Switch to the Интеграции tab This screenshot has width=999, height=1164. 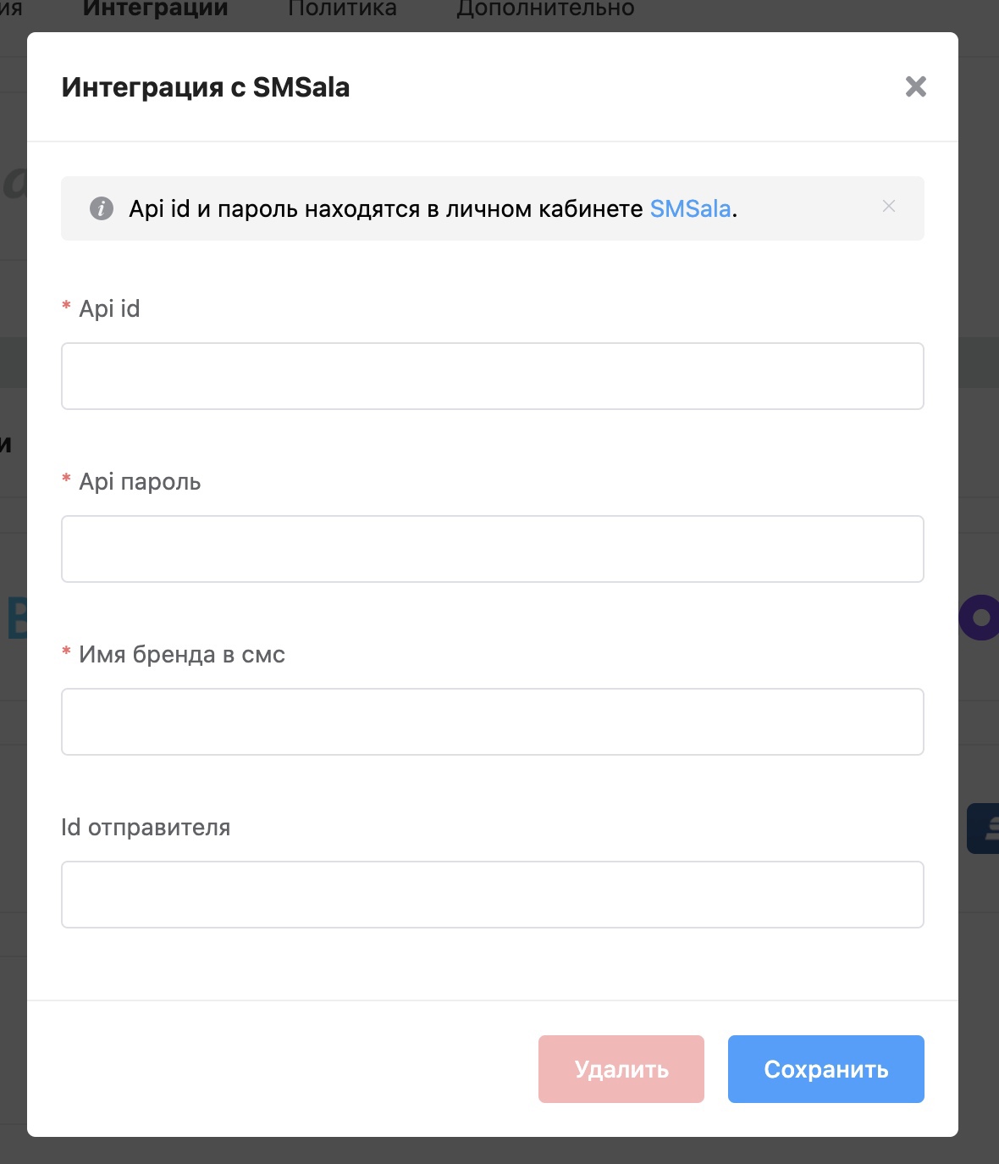click(156, 9)
